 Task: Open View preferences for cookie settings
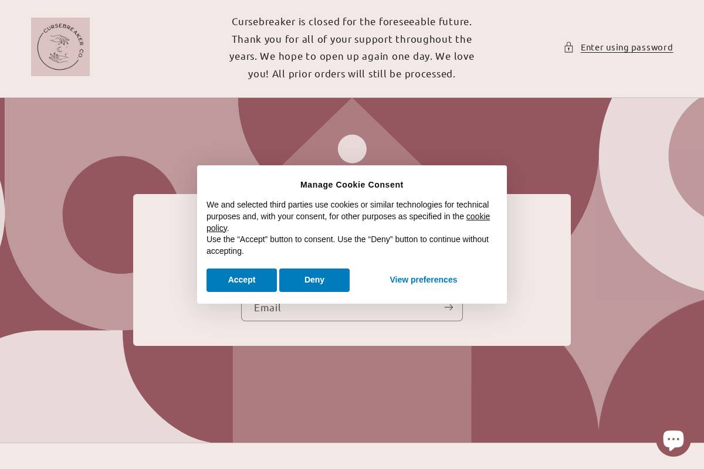pyautogui.click(x=423, y=280)
